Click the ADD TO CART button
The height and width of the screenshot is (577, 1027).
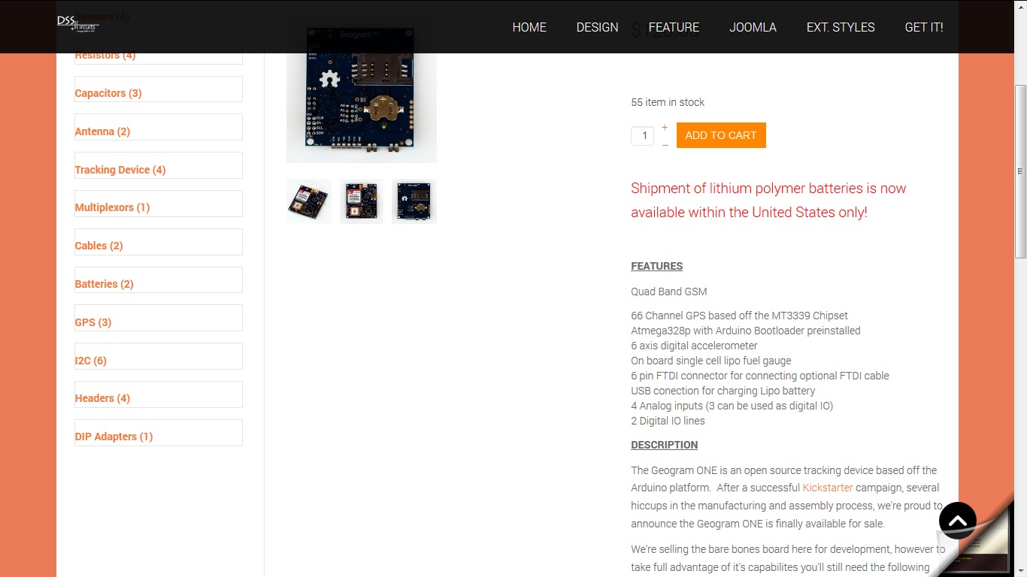[721, 135]
